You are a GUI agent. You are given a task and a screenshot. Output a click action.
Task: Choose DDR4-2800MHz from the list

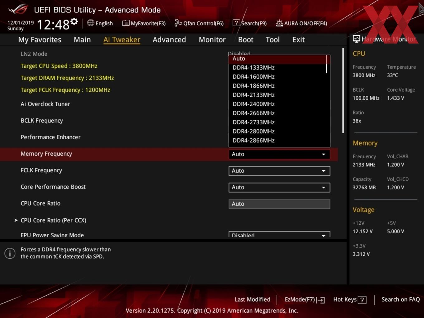(x=277, y=131)
